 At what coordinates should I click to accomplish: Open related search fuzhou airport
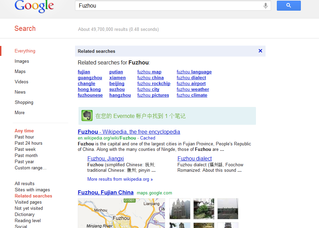pos(191,83)
